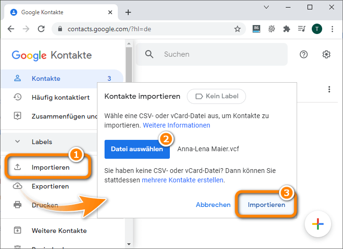Click Drucken in the sidebar

pos(45,205)
